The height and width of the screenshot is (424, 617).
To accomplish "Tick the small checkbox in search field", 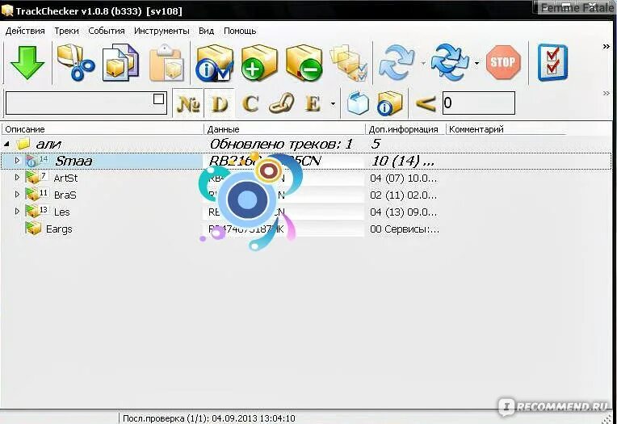I will tap(158, 99).
